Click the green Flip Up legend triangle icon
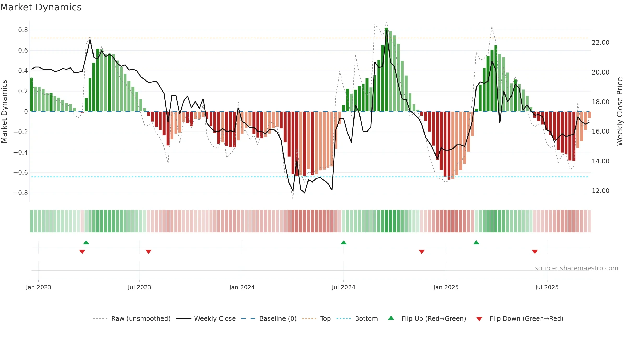This screenshot has height=353, width=627. tap(391, 318)
